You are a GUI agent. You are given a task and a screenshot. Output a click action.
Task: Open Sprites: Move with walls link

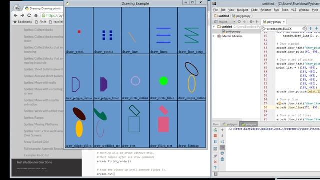click(40, 83)
